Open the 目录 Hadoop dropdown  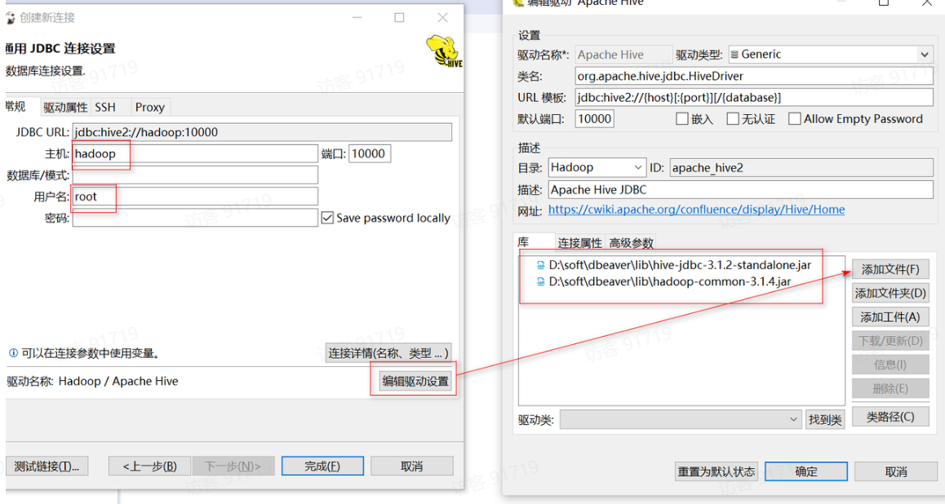click(597, 167)
